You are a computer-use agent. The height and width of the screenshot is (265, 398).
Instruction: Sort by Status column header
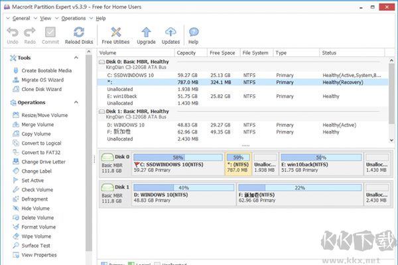tap(352, 53)
